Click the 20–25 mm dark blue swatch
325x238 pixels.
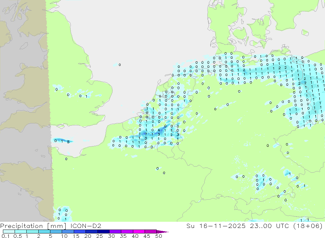tap(92, 232)
